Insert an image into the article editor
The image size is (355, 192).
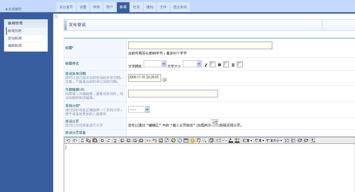(x=161, y=140)
